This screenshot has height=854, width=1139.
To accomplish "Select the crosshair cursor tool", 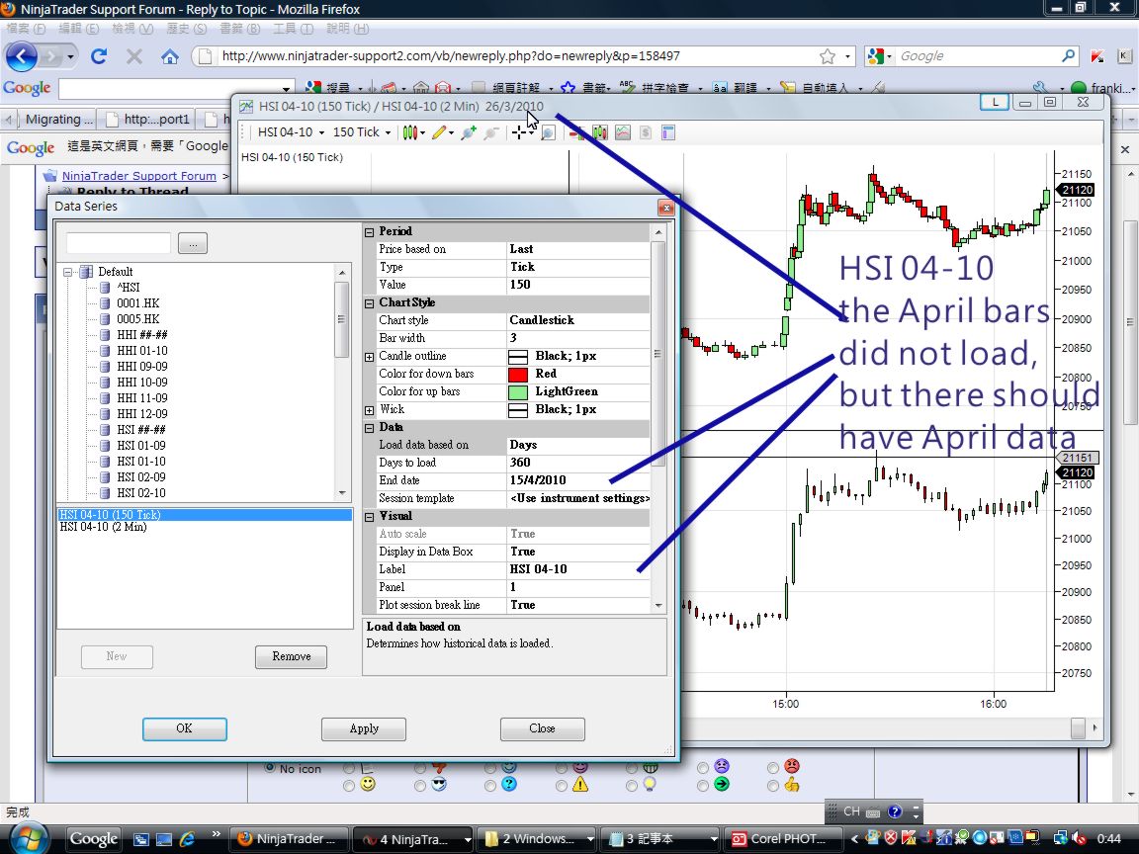I will coord(519,132).
